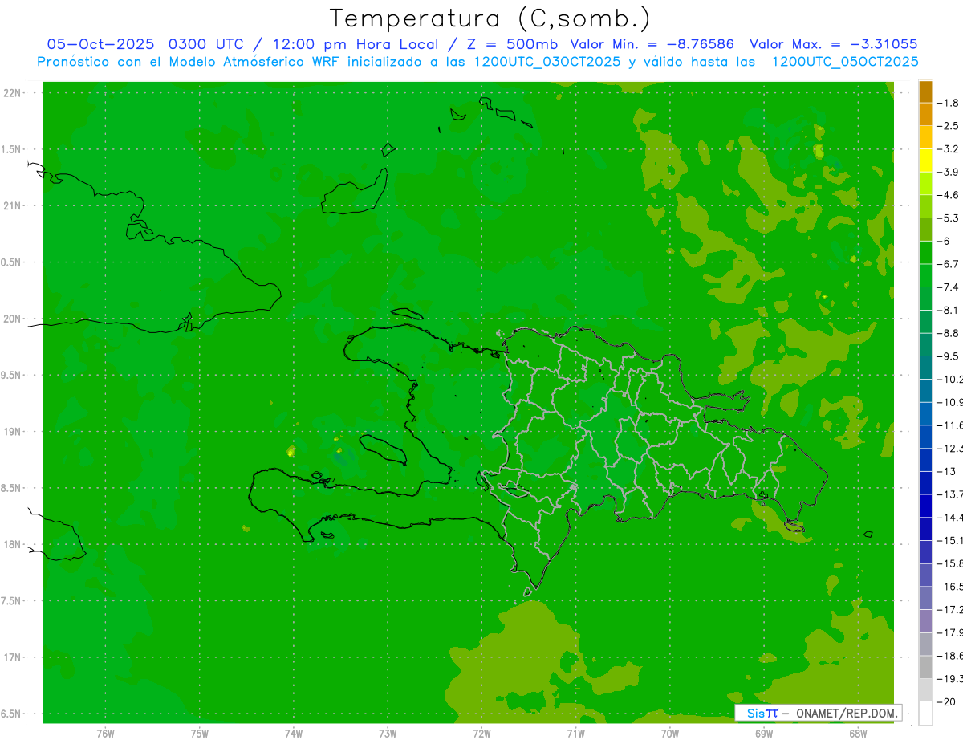Click the "-19.3" legend value
This screenshot has width=963, height=744.
[x=951, y=679]
